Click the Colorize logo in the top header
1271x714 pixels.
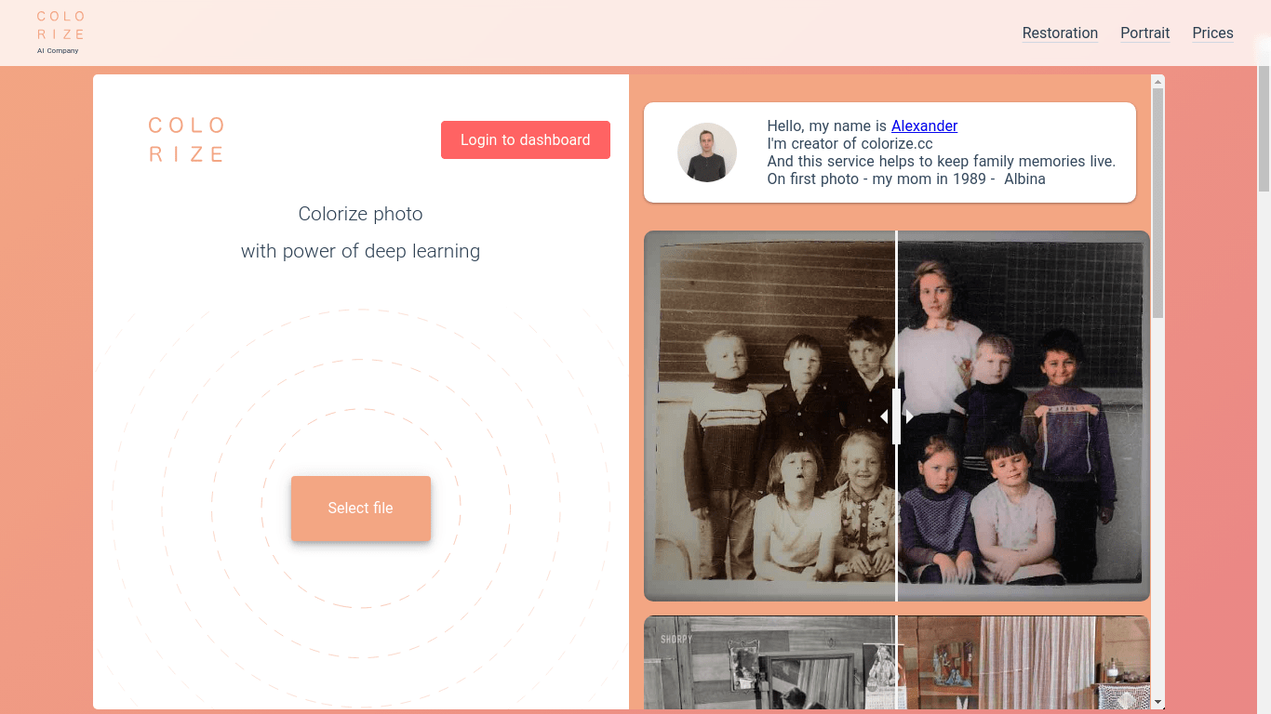[x=60, y=32]
